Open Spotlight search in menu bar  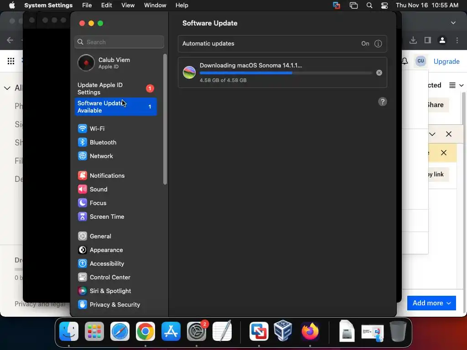pos(369,5)
